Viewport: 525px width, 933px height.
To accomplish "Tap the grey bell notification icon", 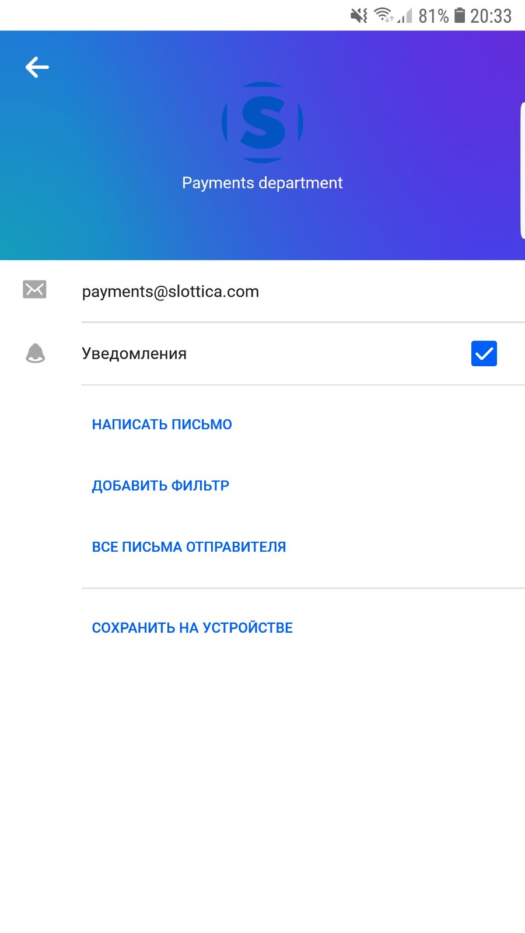I will pyautogui.click(x=35, y=353).
